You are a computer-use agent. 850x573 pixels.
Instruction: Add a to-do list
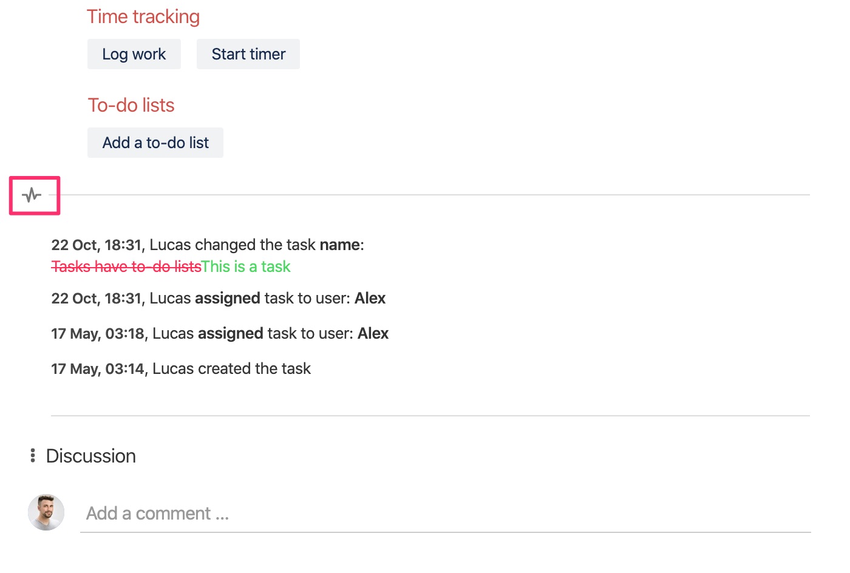click(155, 143)
